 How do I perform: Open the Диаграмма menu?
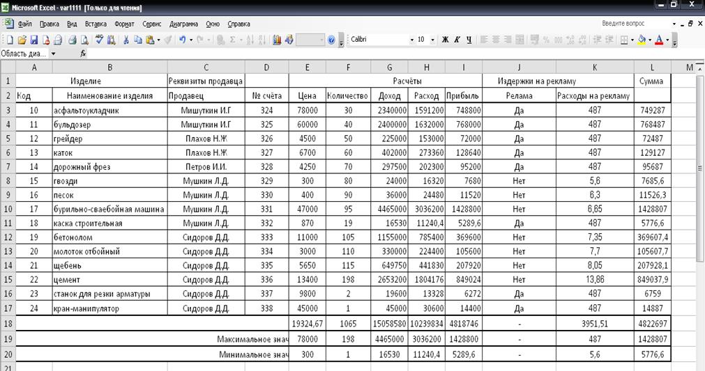(184, 24)
